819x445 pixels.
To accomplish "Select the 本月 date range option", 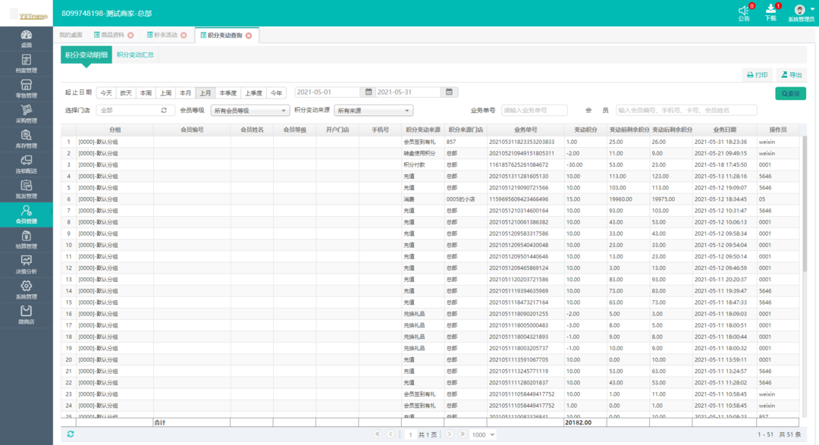I will pos(185,93).
